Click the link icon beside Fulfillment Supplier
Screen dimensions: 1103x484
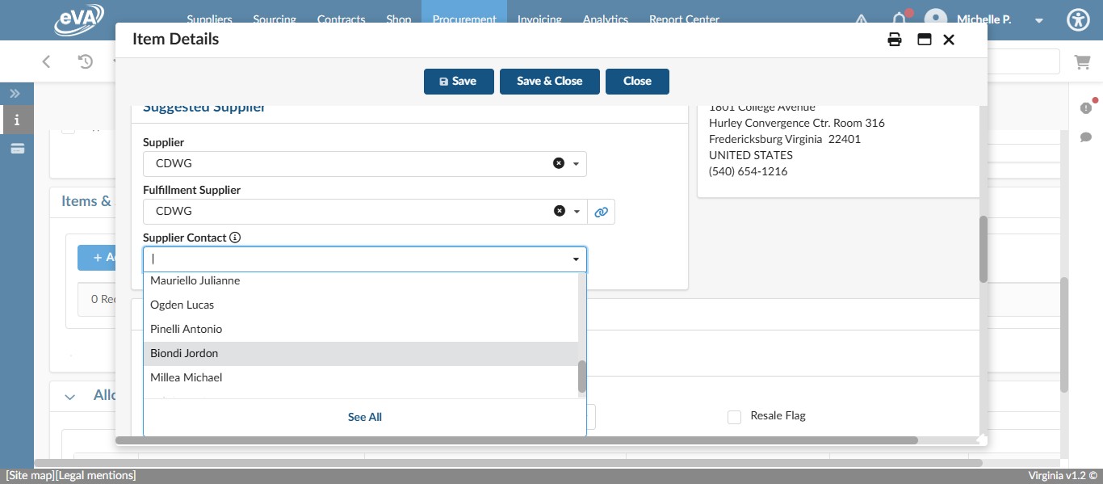click(601, 212)
